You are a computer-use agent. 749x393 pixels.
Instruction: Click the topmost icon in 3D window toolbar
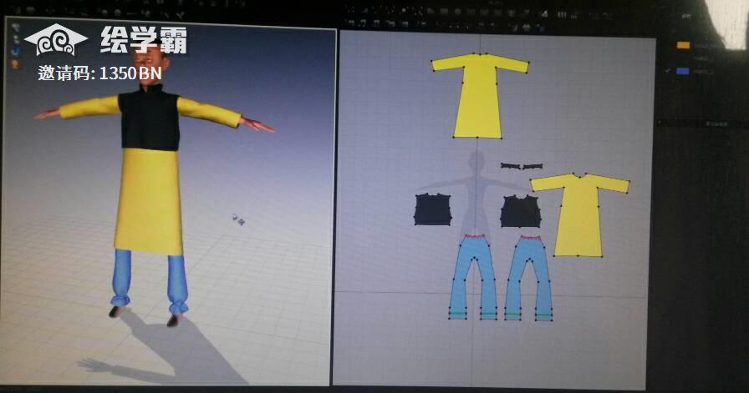15,28
